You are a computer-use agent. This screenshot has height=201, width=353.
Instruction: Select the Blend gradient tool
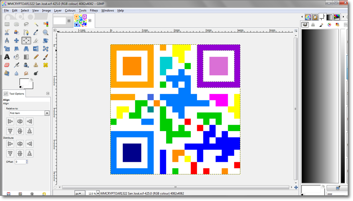click(26, 57)
